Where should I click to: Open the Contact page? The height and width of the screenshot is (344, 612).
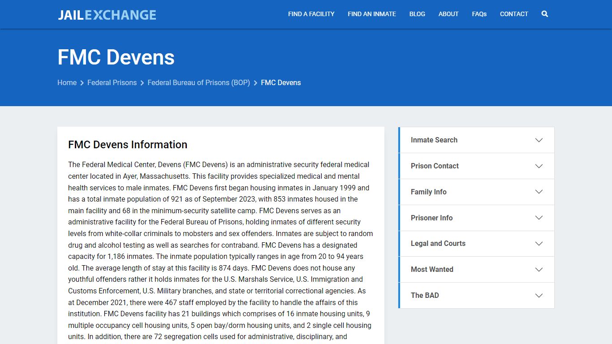coord(514,14)
